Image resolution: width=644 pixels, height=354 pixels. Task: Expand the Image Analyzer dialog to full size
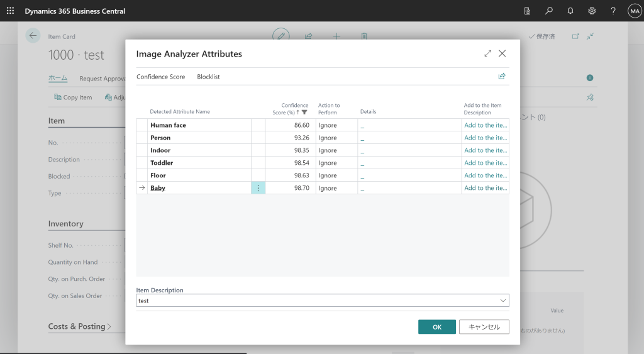(x=487, y=53)
